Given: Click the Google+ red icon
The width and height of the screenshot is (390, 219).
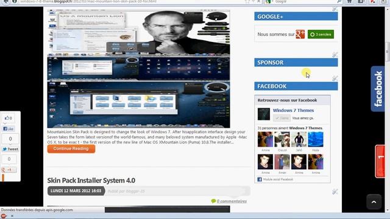Looking at the screenshot, I should point(300,34).
